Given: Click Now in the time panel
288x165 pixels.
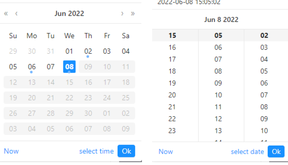Looking at the screenshot, I should (166, 152).
